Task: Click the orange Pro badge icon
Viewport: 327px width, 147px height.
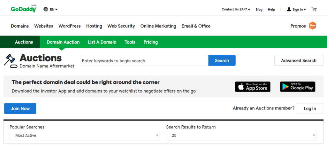Action: [312, 26]
